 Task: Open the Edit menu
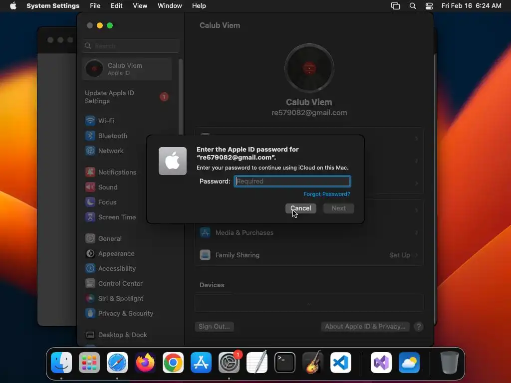coord(116,6)
